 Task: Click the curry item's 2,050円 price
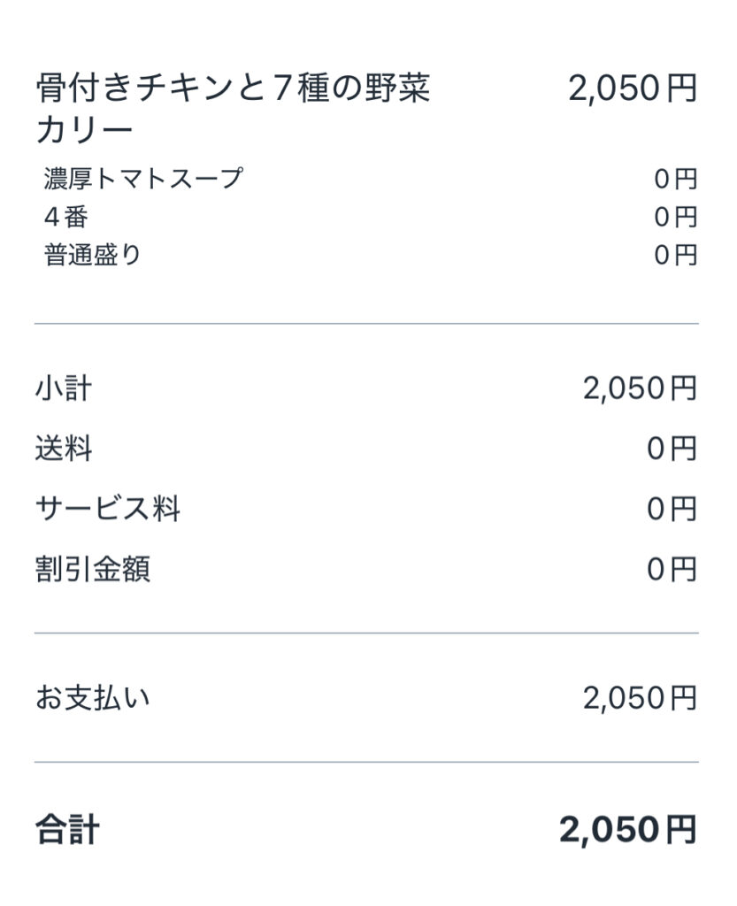(x=632, y=89)
